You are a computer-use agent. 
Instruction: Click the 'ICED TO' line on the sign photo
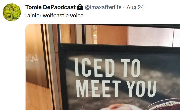107,68
